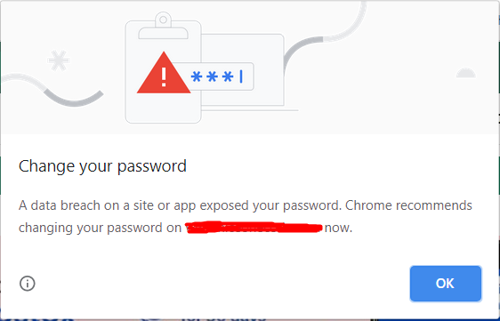Click the red redacted site name

point(254,228)
